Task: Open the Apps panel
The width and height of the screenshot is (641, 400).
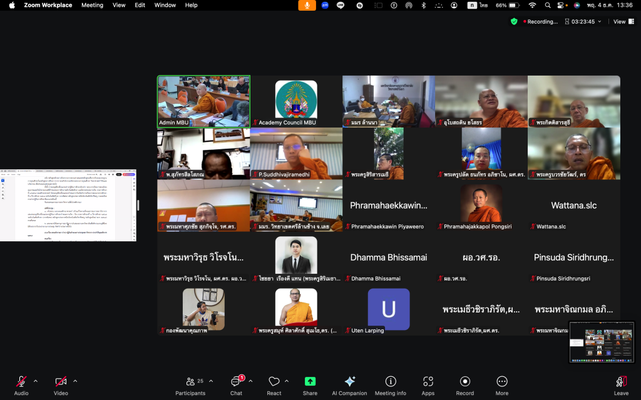Action: pos(428,385)
